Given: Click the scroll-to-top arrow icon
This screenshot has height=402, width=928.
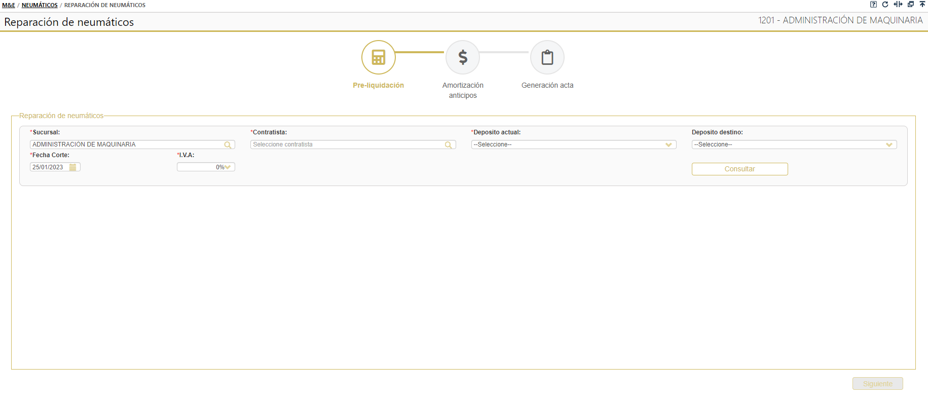Looking at the screenshot, I should (x=922, y=5).
